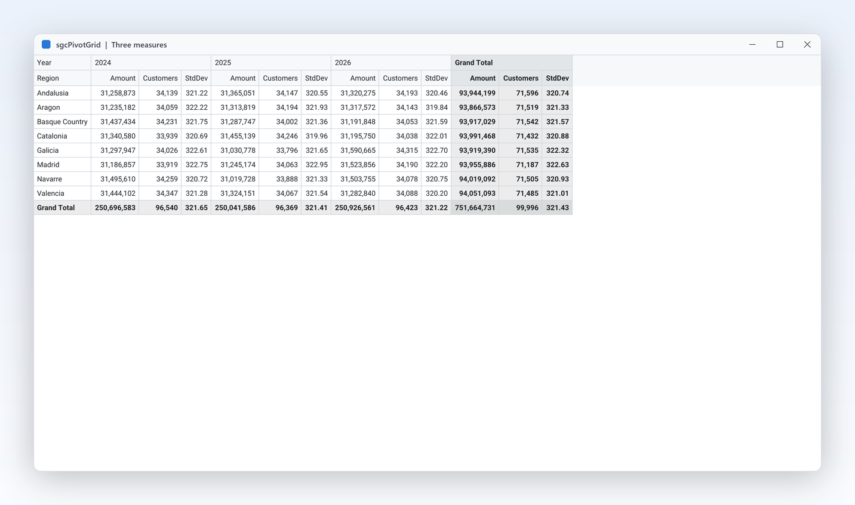
Task: Click the Grand Total column group header
Action: click(512, 63)
